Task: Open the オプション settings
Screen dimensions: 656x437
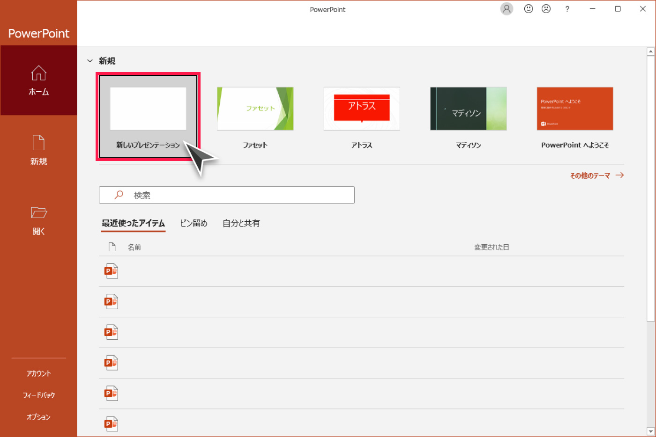Action: click(38, 417)
